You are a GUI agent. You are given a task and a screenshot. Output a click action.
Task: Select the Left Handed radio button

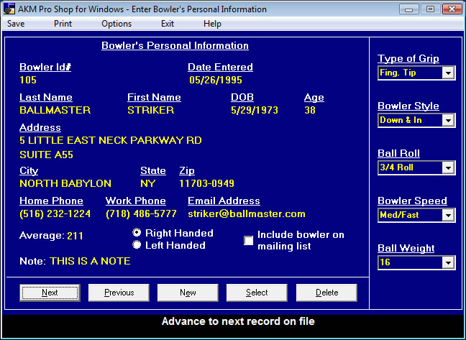point(137,245)
